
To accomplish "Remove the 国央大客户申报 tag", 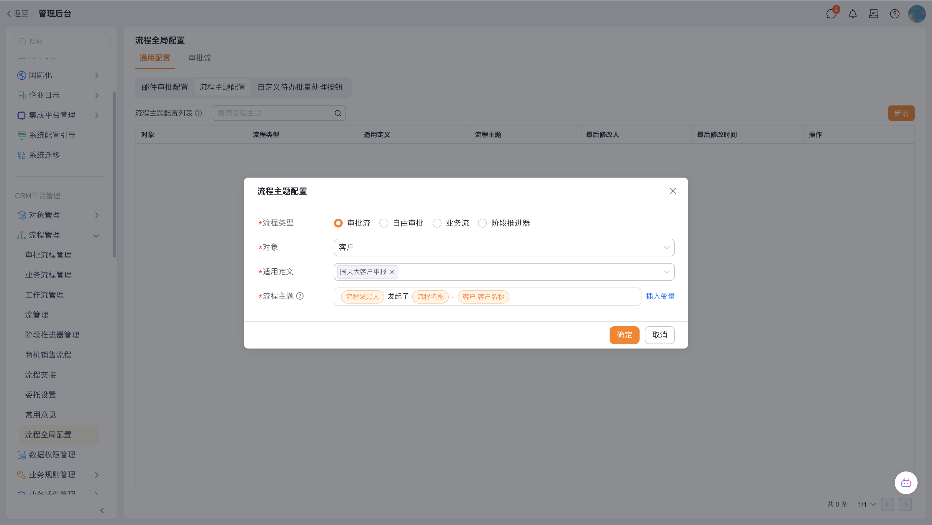I will pyautogui.click(x=392, y=272).
